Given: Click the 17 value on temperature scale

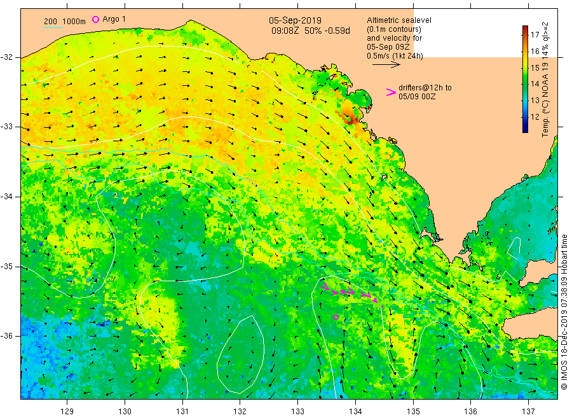Looking at the screenshot, I should pos(535,35).
